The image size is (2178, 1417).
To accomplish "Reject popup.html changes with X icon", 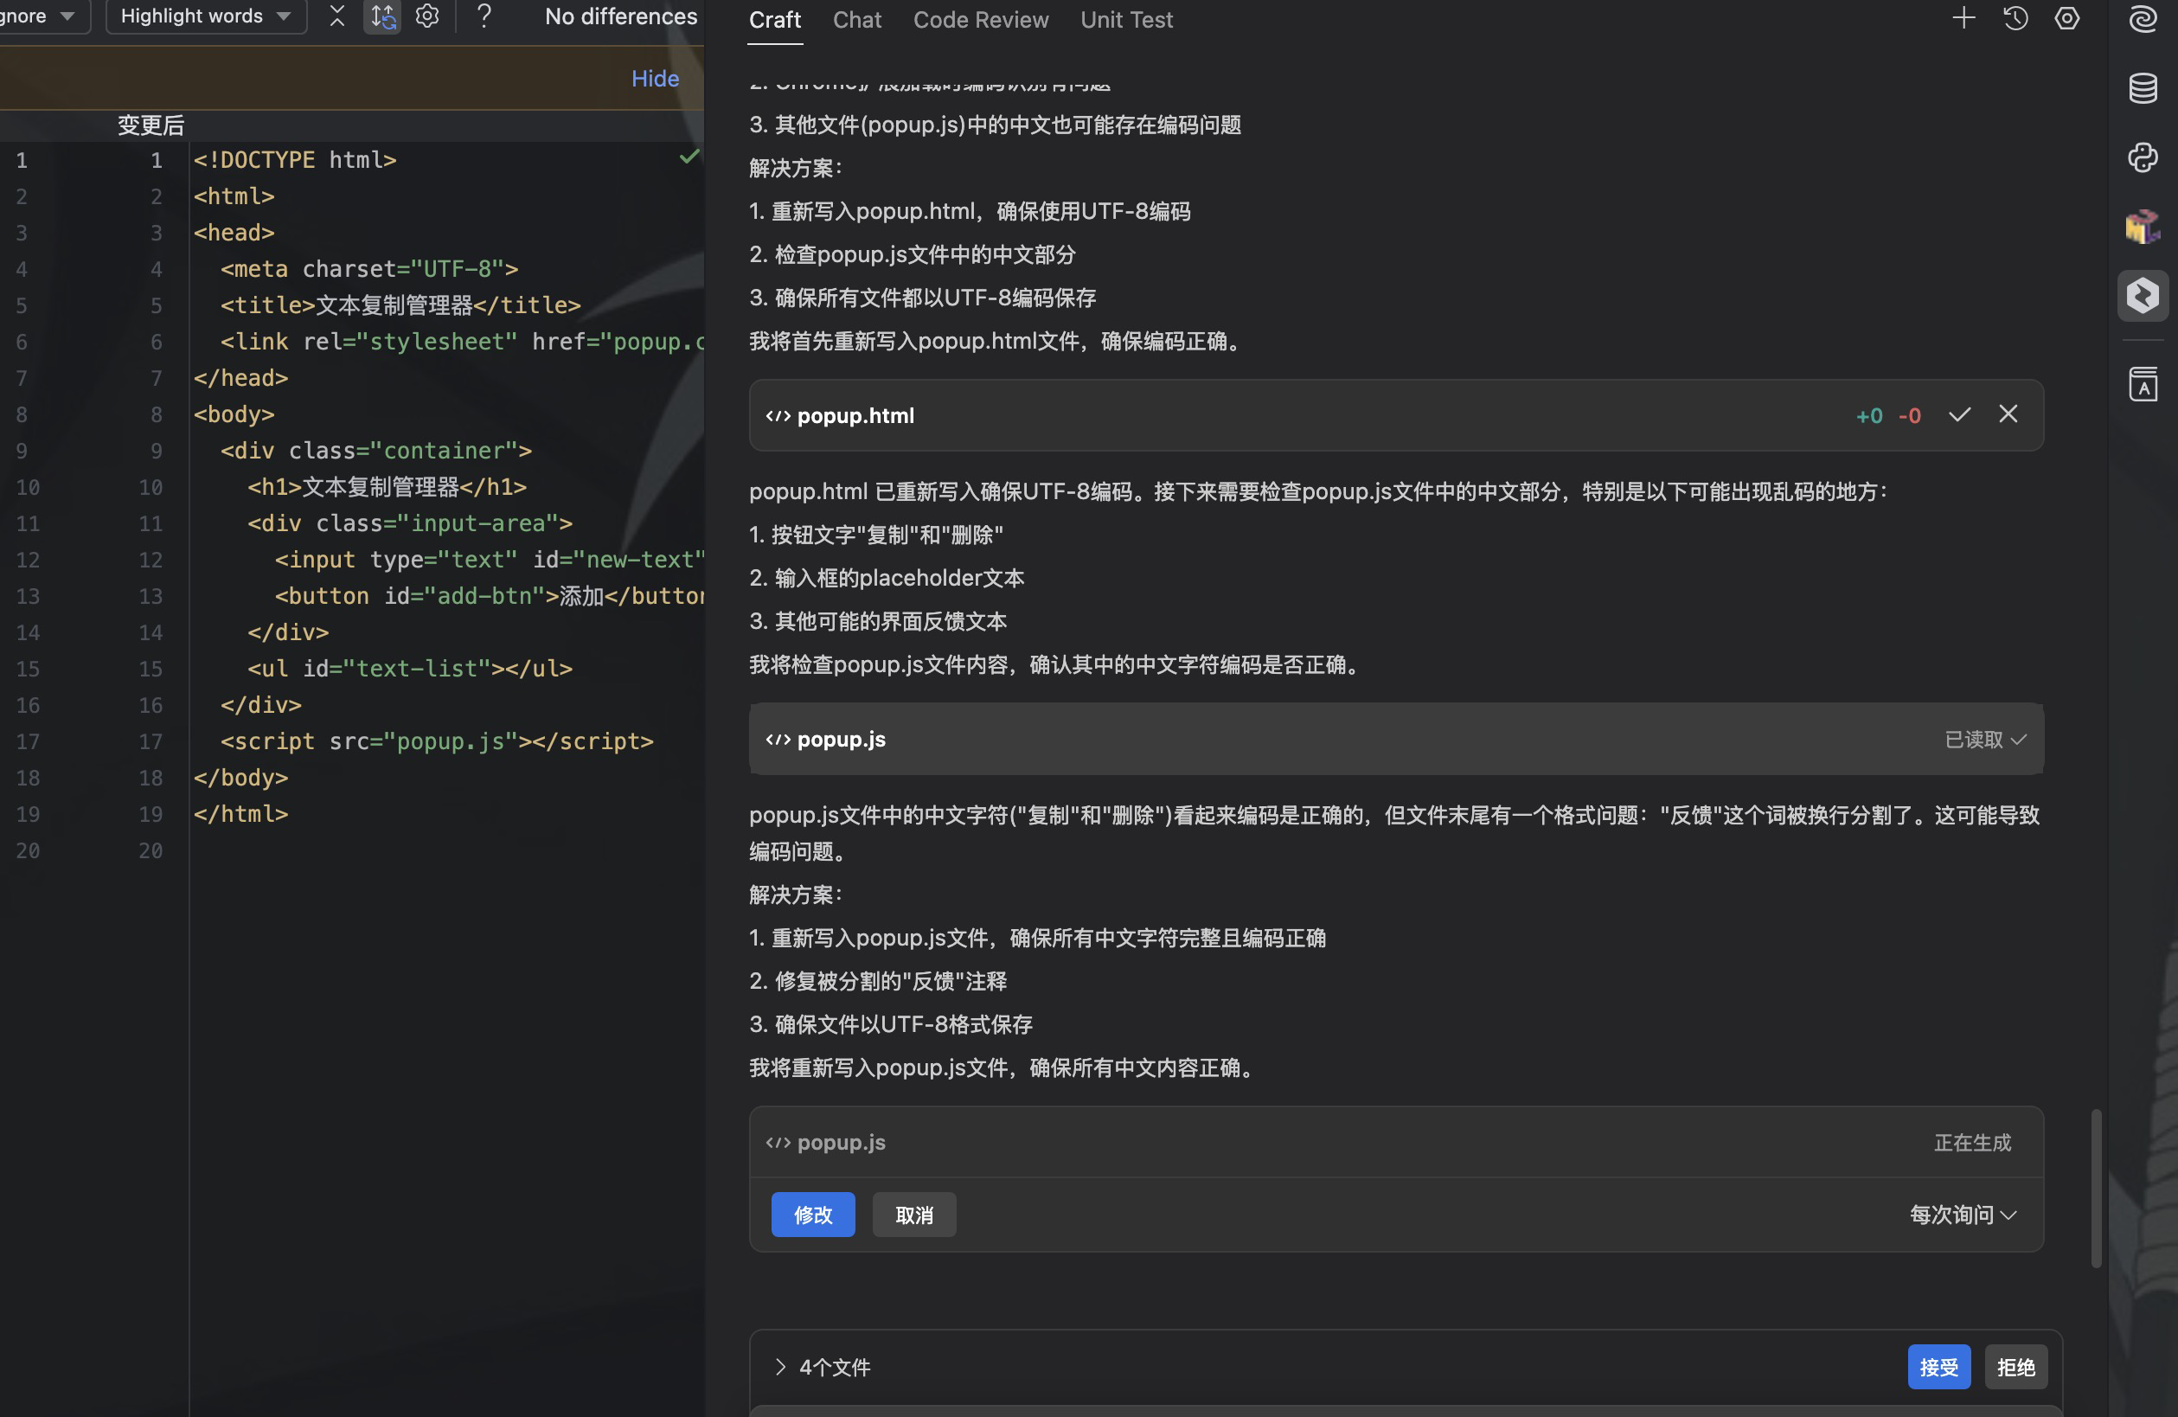I will [2008, 414].
